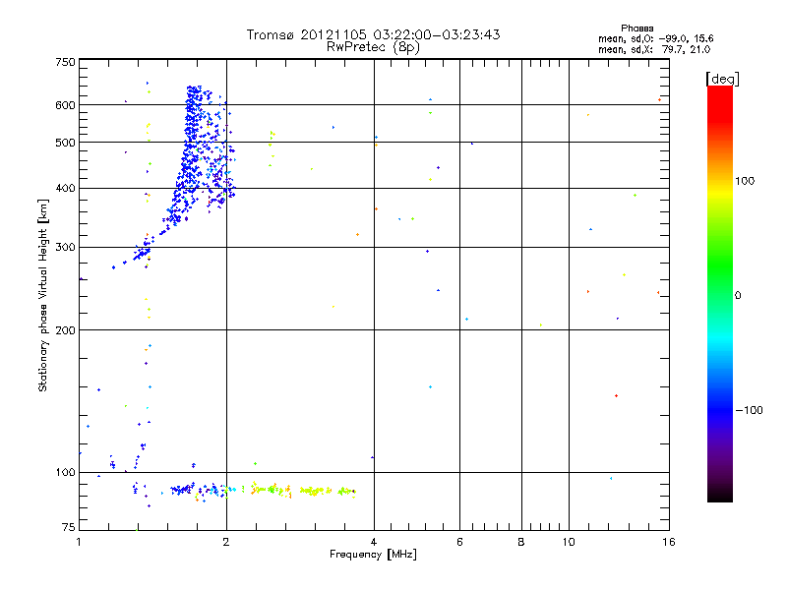The width and height of the screenshot is (787, 590).
Task: Click the x-axis tick label '10'
Action: (x=569, y=542)
